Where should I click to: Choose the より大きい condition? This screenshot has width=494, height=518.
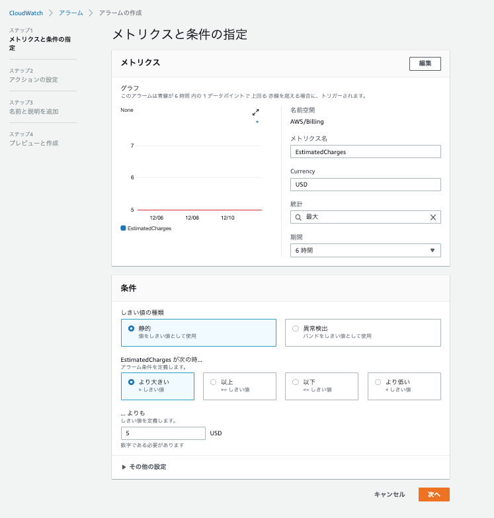coord(157,386)
